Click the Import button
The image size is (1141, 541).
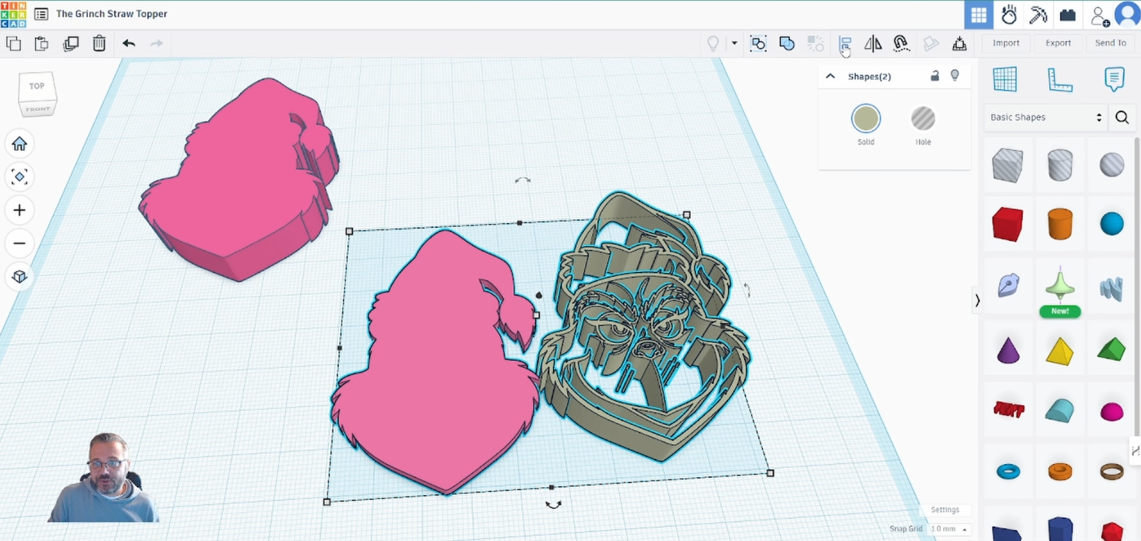pos(1006,43)
